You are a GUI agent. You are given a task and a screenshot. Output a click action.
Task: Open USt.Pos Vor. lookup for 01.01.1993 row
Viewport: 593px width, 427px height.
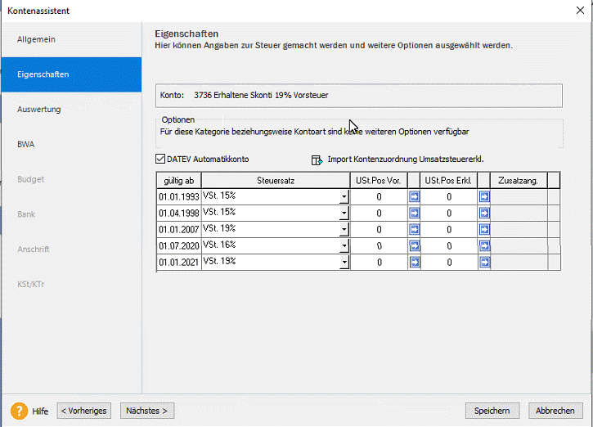pyautogui.click(x=414, y=197)
